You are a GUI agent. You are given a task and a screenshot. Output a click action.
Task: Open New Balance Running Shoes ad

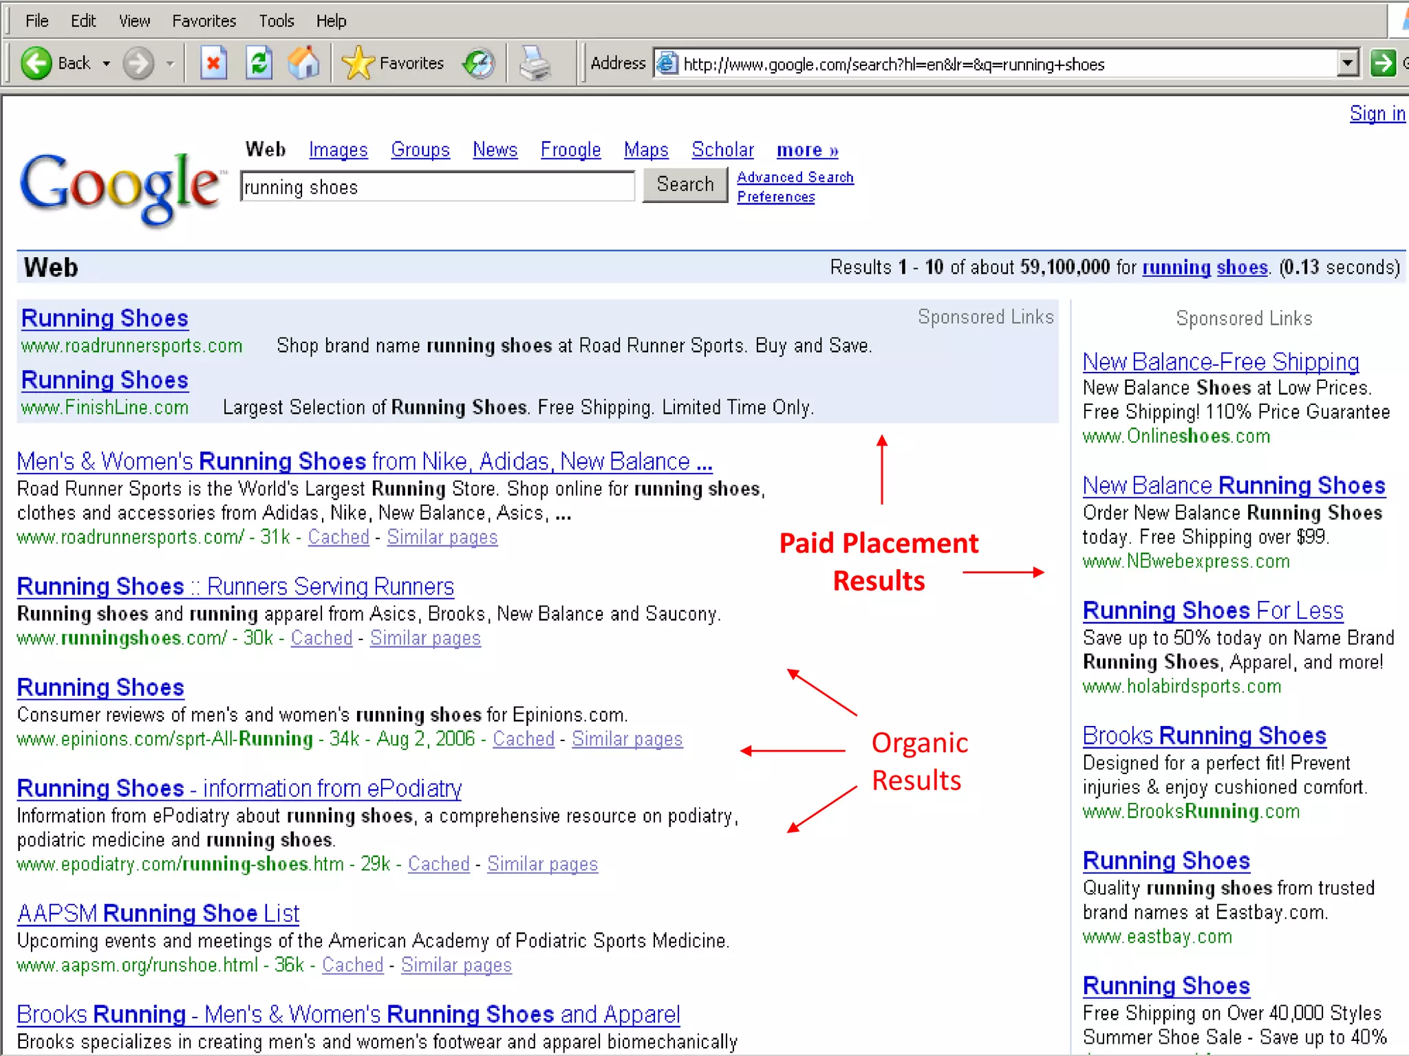[1234, 486]
